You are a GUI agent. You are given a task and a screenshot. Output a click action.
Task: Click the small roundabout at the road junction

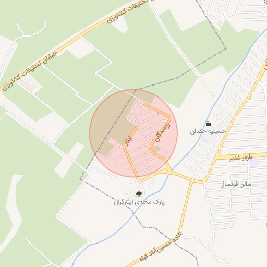(x=167, y=171)
